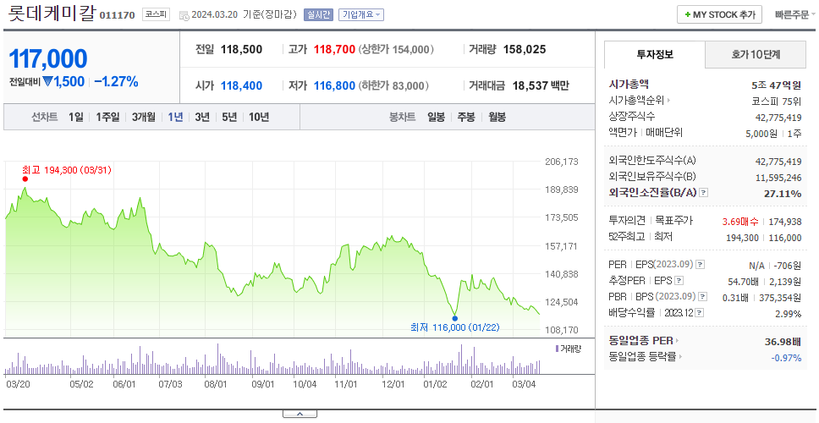This screenshot has height=423, width=819.
Task: Click 하한가 83,000 text
Action: tap(393, 85)
